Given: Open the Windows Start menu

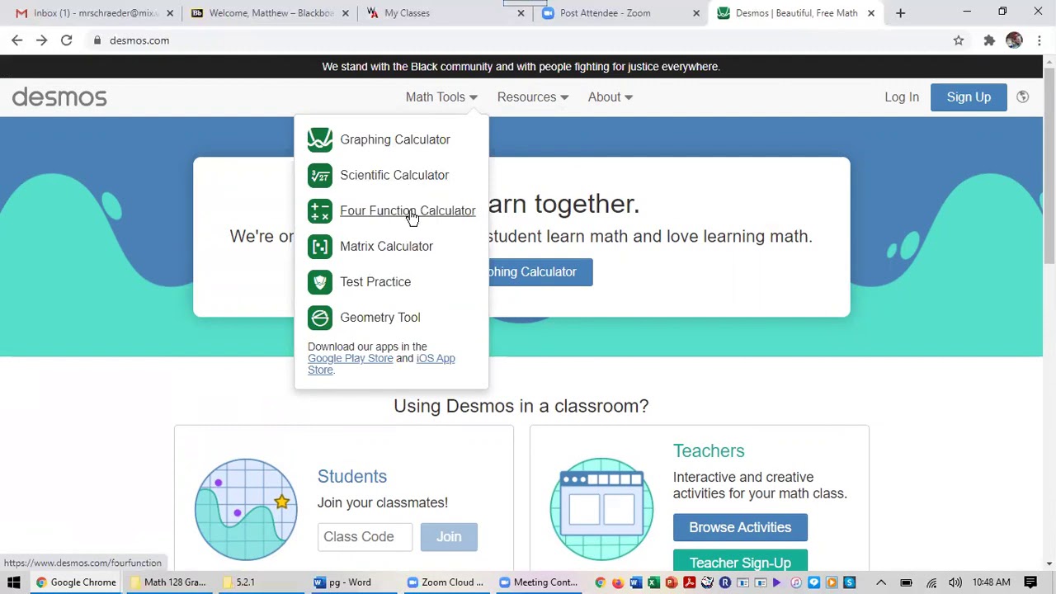Looking at the screenshot, I should click(13, 582).
